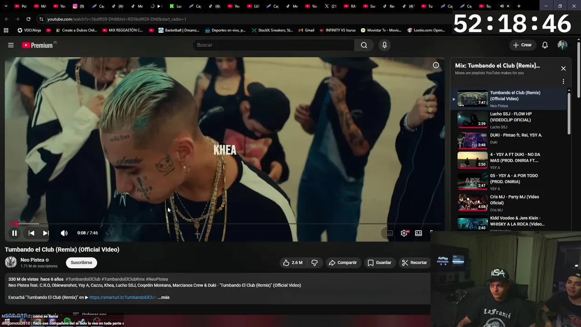
Task: Open the Crear menu
Action: pyautogui.click(x=522, y=45)
